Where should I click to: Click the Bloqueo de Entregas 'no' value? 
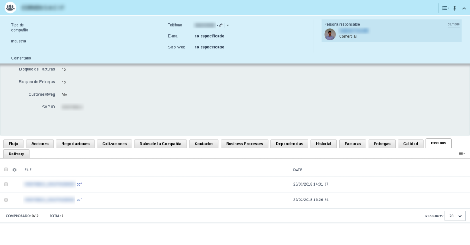[x=63, y=82]
